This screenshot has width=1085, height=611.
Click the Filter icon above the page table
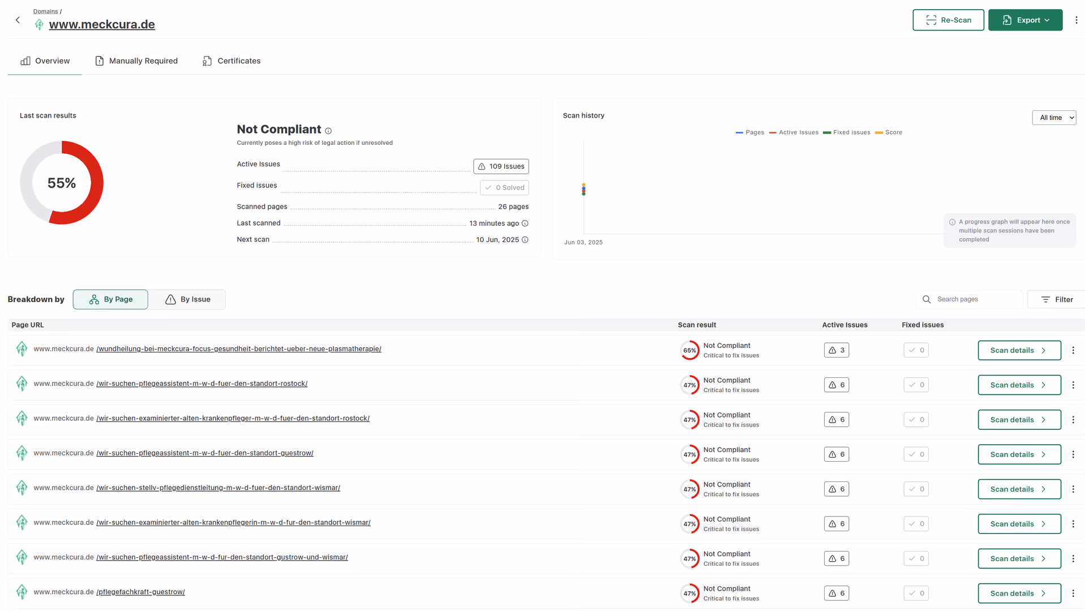point(1045,299)
